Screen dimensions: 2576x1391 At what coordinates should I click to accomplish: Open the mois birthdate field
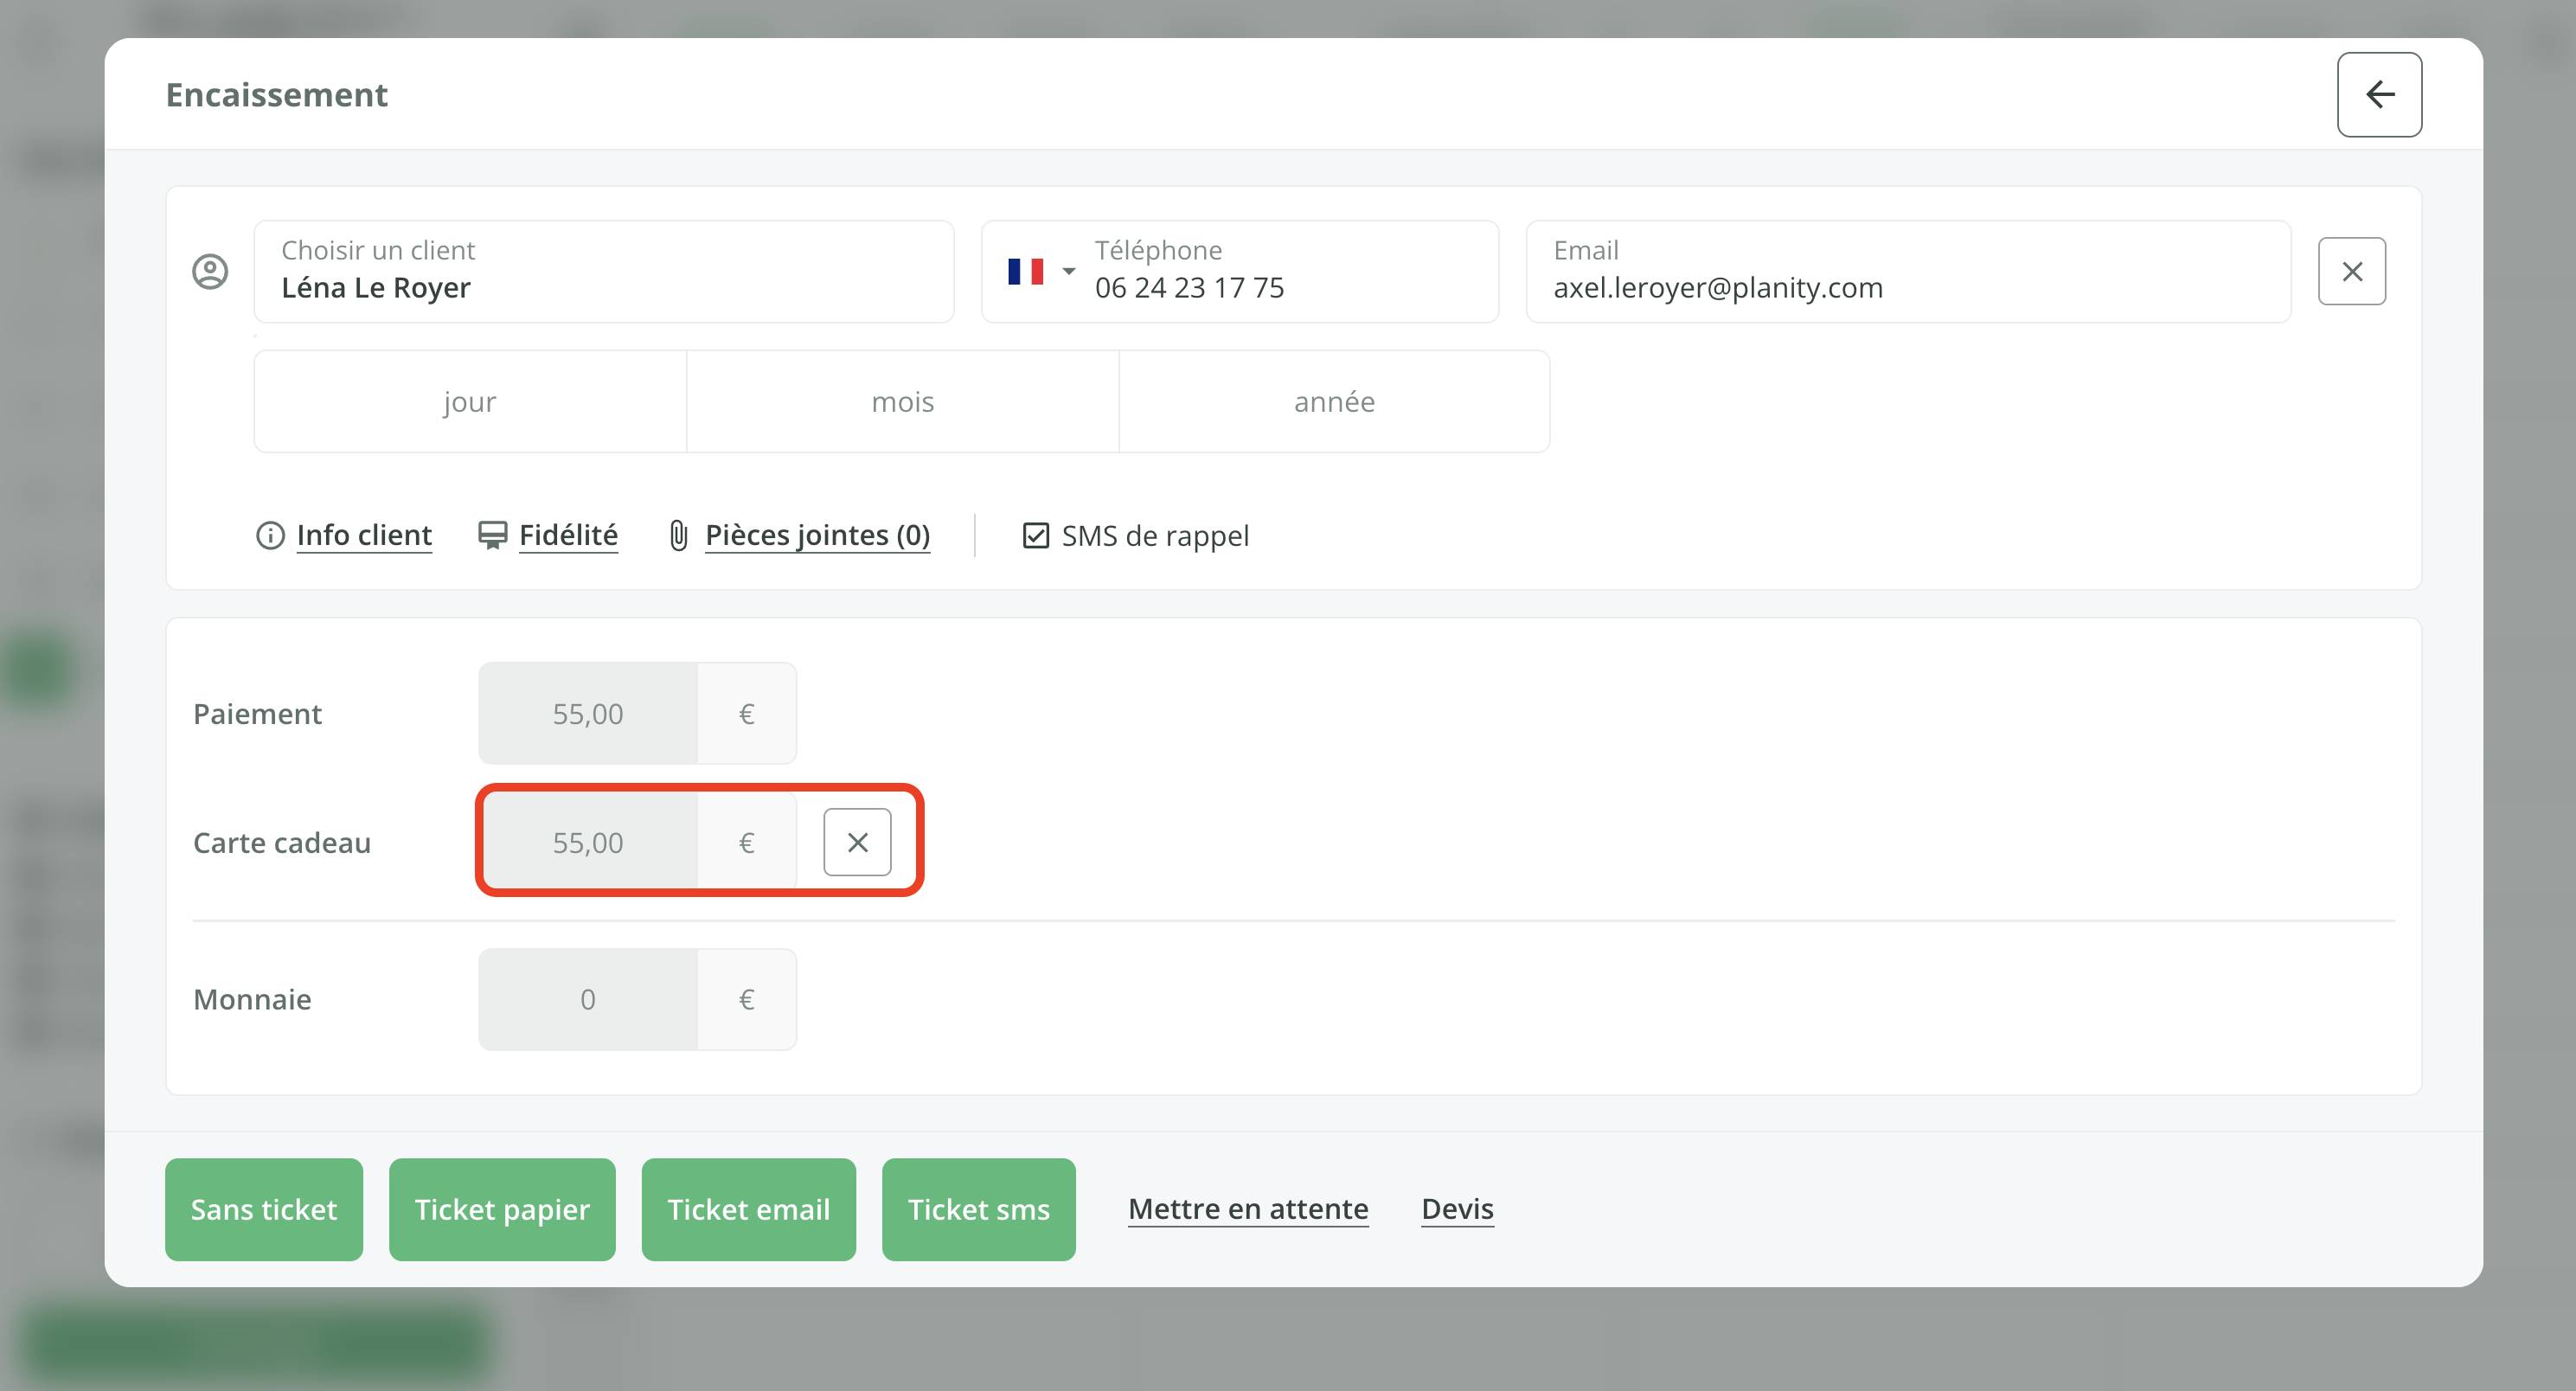(902, 401)
